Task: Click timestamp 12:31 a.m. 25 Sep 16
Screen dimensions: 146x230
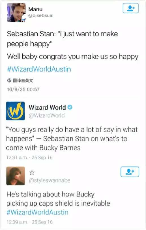Action: (x=29, y=158)
